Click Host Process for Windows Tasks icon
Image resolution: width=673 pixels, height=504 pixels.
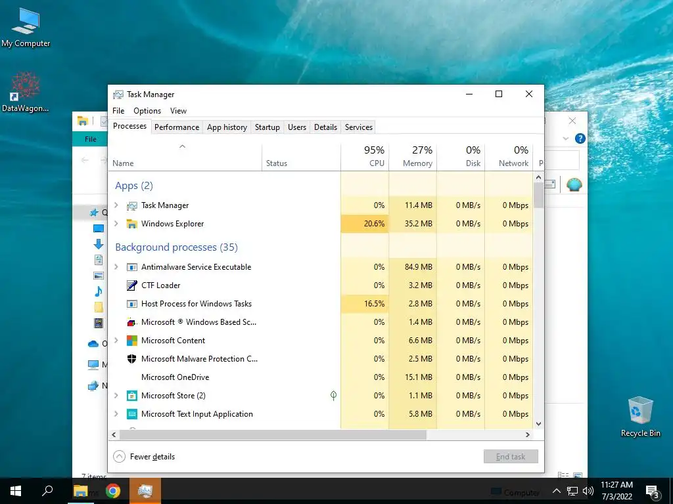131,304
